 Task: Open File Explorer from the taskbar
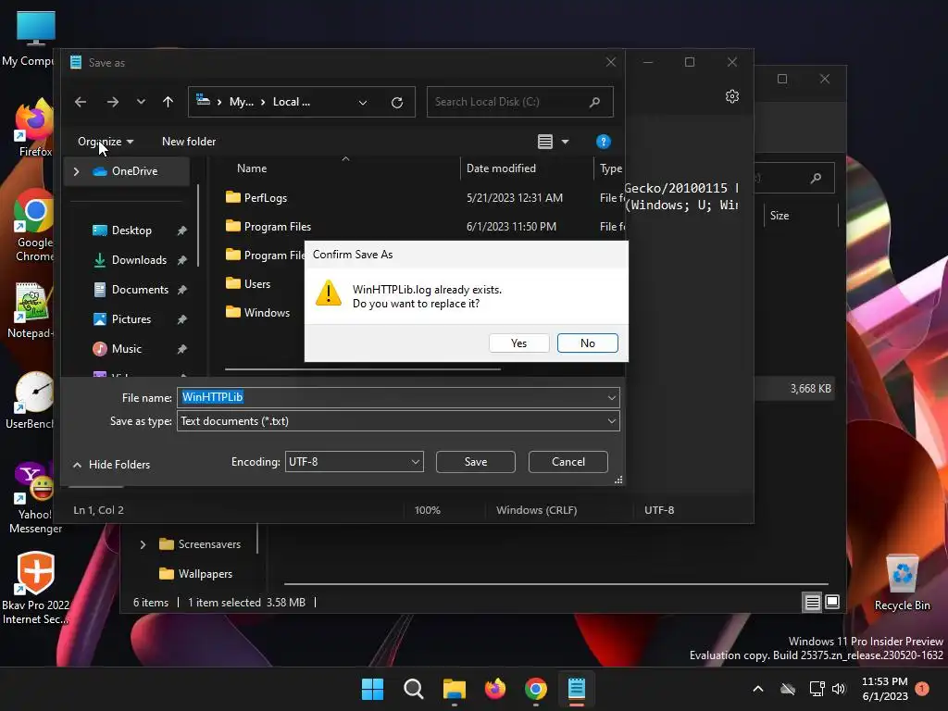click(x=454, y=689)
